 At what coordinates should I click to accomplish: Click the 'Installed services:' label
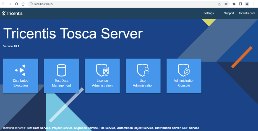14,128
